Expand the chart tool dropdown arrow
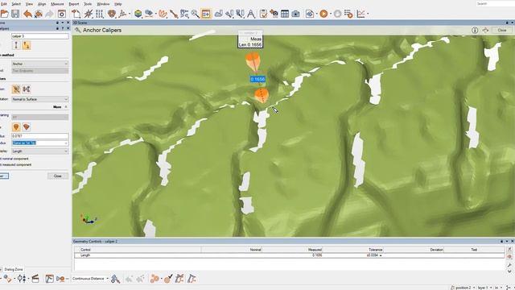This screenshot has height=290, width=515. click(x=368, y=14)
